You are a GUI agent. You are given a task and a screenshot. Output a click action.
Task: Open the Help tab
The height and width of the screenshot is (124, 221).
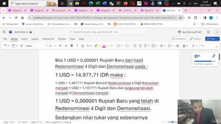click(81, 39)
